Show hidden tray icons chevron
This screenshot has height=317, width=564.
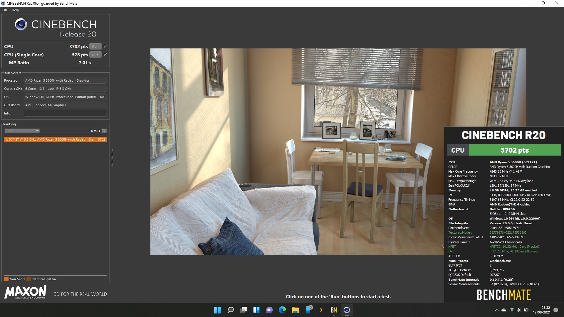[497, 310]
